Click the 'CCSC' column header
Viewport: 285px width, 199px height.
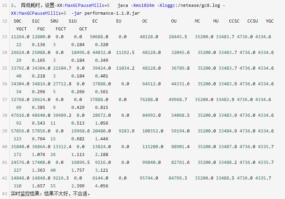coord(234,21)
